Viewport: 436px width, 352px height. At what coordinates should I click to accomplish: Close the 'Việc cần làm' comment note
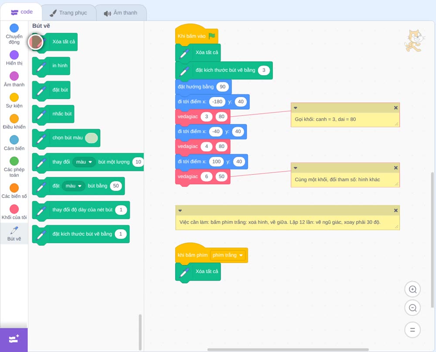[x=396, y=211]
